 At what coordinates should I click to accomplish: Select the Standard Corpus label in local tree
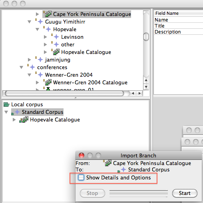[42, 112]
